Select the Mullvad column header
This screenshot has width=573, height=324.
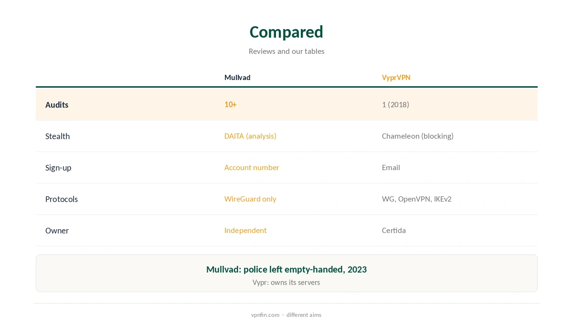(x=237, y=78)
